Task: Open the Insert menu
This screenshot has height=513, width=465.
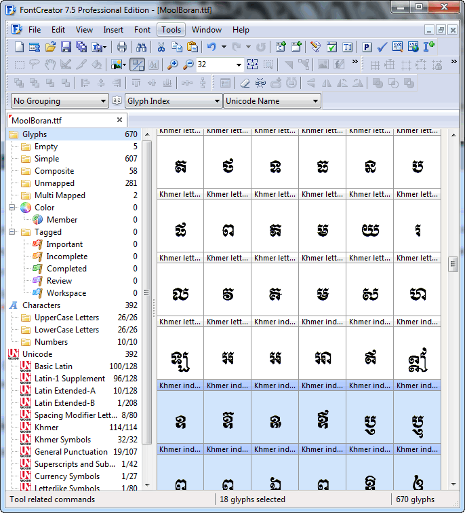Action: click(113, 30)
